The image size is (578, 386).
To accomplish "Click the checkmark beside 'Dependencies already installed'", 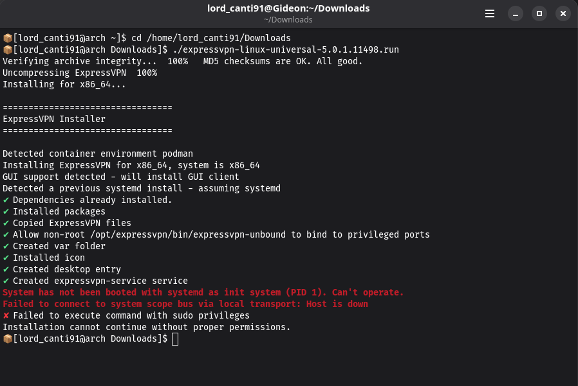I will [6, 200].
